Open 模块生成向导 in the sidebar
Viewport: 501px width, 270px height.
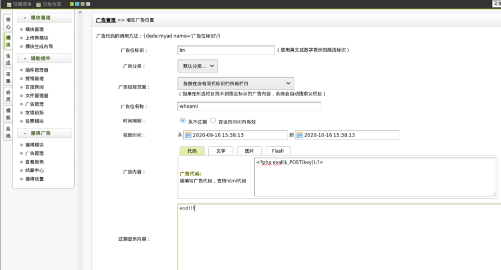tap(39, 46)
